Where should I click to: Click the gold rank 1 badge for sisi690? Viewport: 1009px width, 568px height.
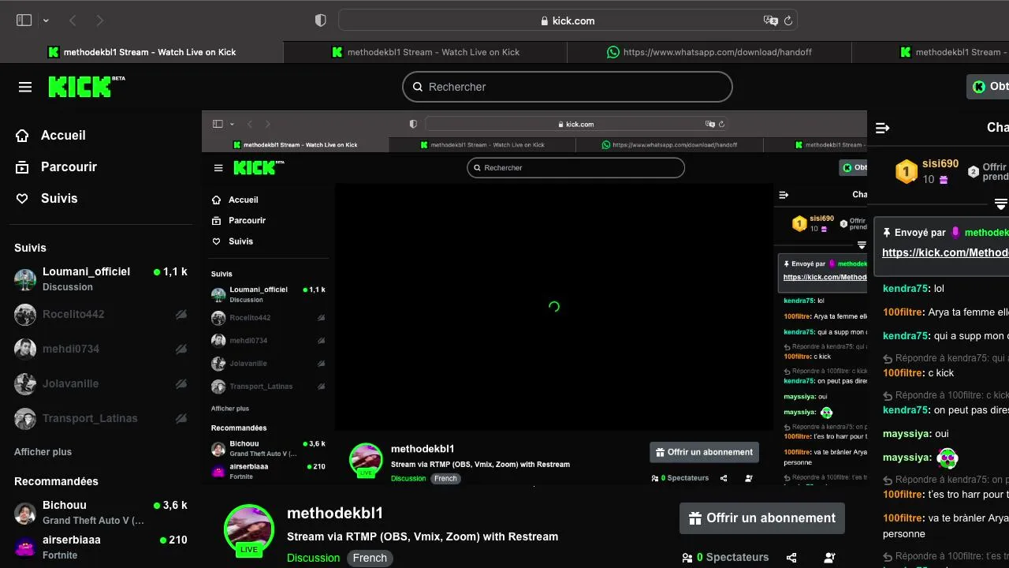[x=907, y=171]
